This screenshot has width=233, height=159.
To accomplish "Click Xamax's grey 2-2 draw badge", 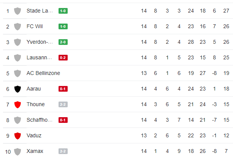I will pos(63,151).
